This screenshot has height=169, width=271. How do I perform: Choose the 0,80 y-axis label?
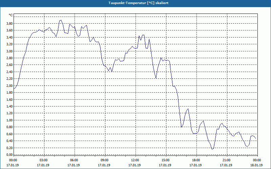coord(10,127)
